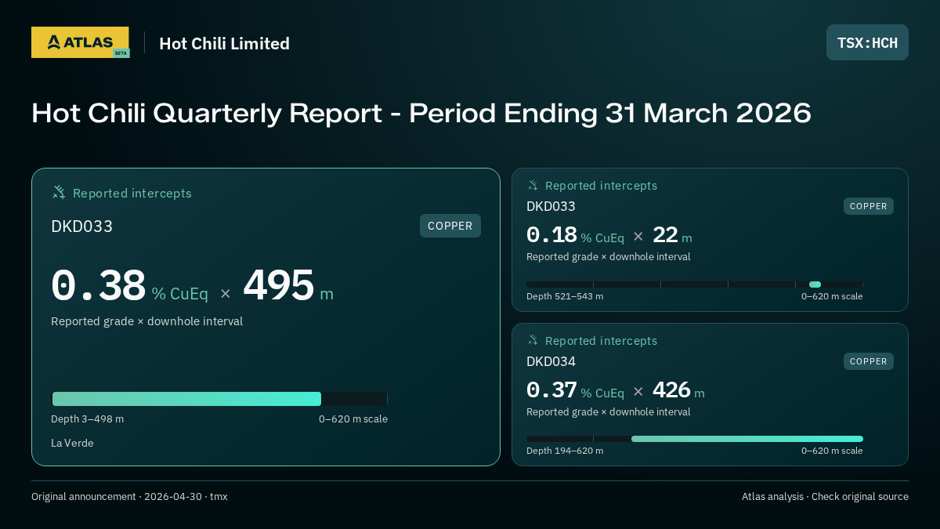This screenshot has width=940, height=529.
Task: Click the Atlas analysis Check original source text
Action: (825, 497)
